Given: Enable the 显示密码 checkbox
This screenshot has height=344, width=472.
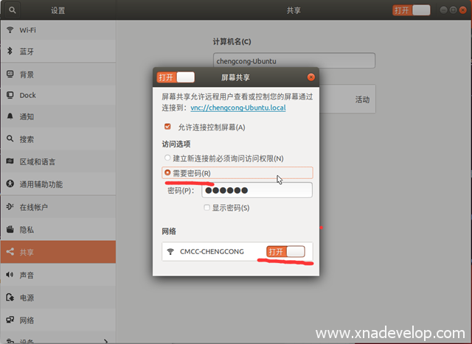Looking at the screenshot, I should tap(207, 208).
